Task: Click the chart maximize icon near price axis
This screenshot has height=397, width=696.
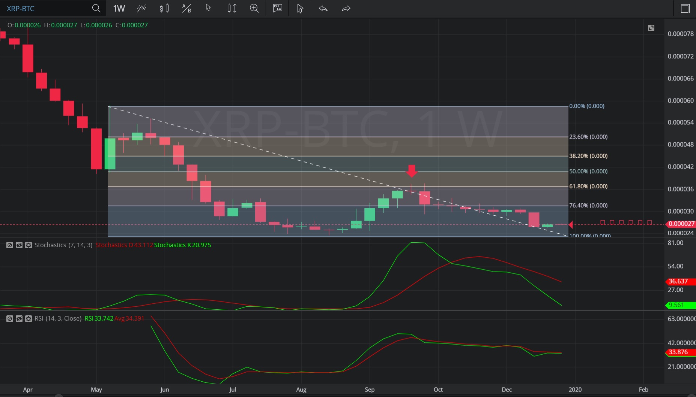Action: (651, 28)
